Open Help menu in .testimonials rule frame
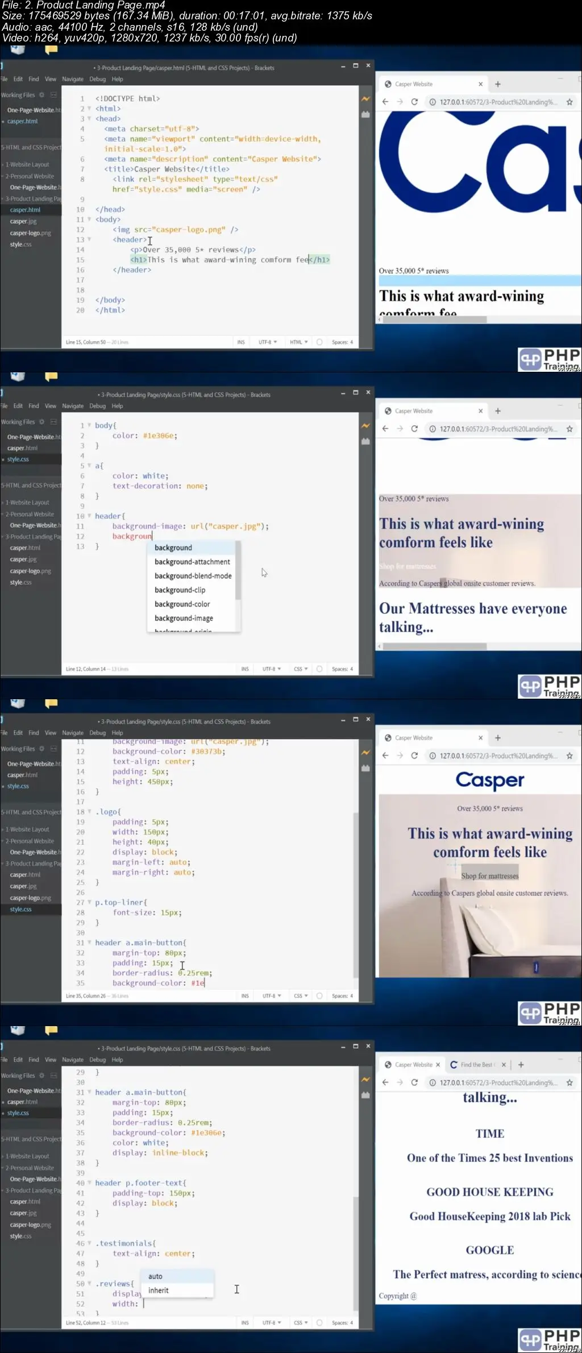Screen dimensions: 582x1353 118,1060
